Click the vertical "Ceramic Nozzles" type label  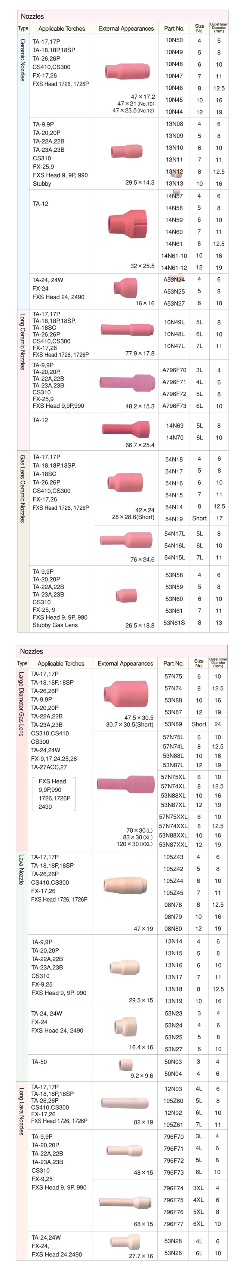click(x=23, y=60)
